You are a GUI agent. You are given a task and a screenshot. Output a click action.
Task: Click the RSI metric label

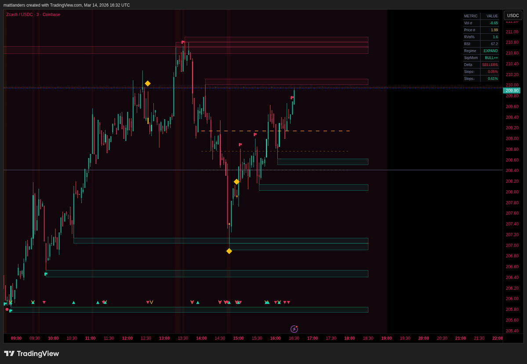tap(467, 44)
